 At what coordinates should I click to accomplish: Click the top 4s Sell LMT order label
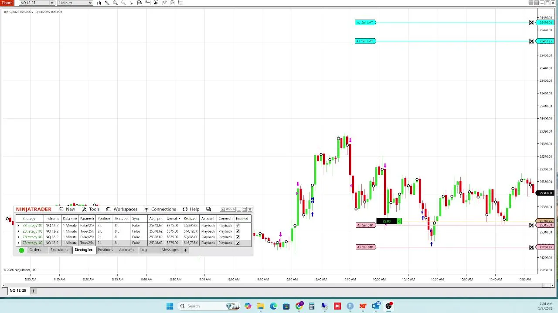(x=365, y=23)
